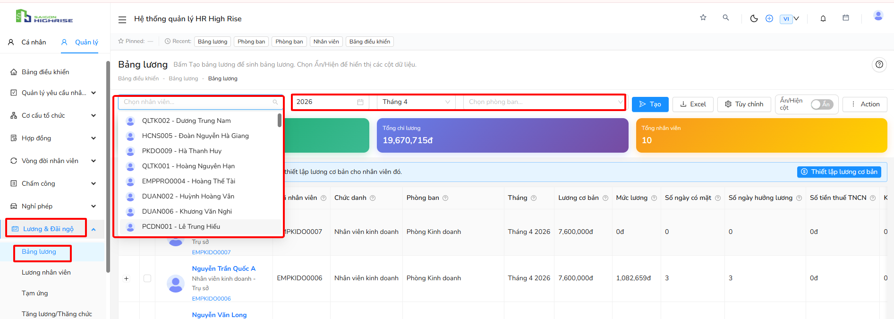Toggle Ẩn/Hiện cột switch

coord(822,104)
